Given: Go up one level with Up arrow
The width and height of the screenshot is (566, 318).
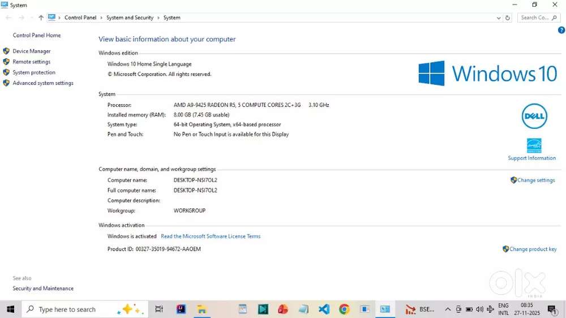Looking at the screenshot, I should [x=41, y=18].
